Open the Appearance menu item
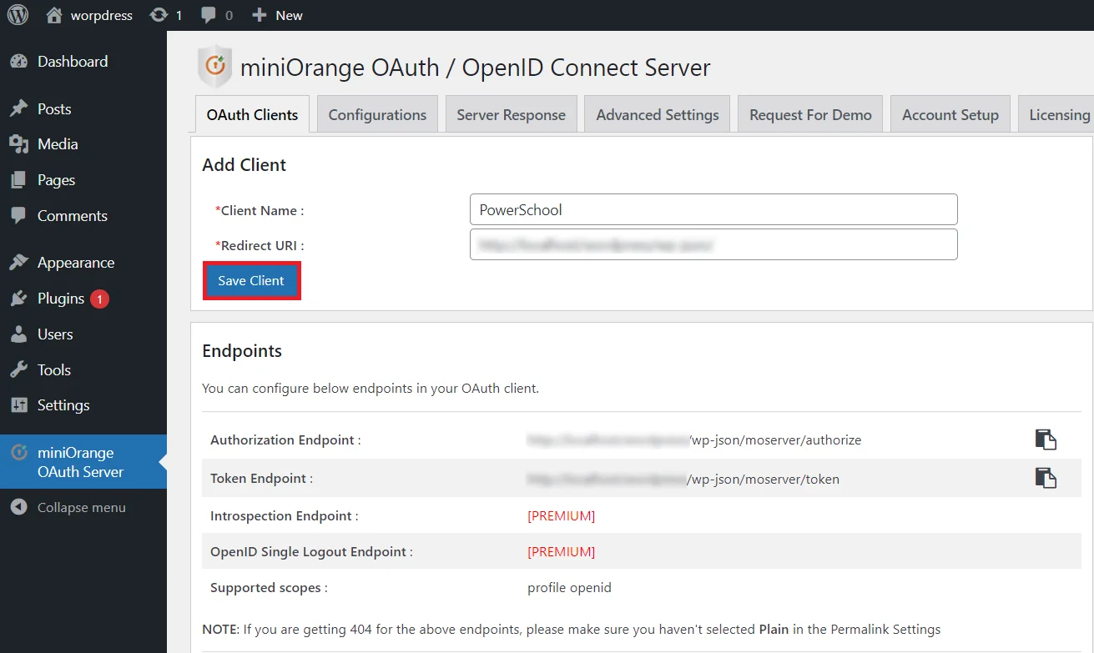This screenshot has width=1094, height=653. click(83, 263)
